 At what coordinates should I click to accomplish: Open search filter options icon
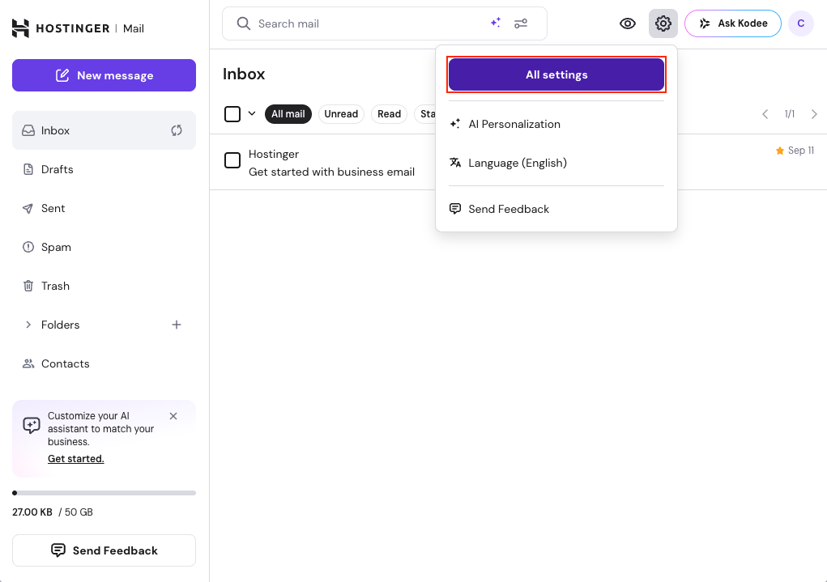pyautogui.click(x=521, y=23)
